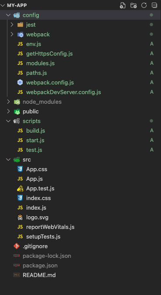Collapse all folders using the collapse icon
This screenshot has width=161, height=295.
(x=154, y=5)
